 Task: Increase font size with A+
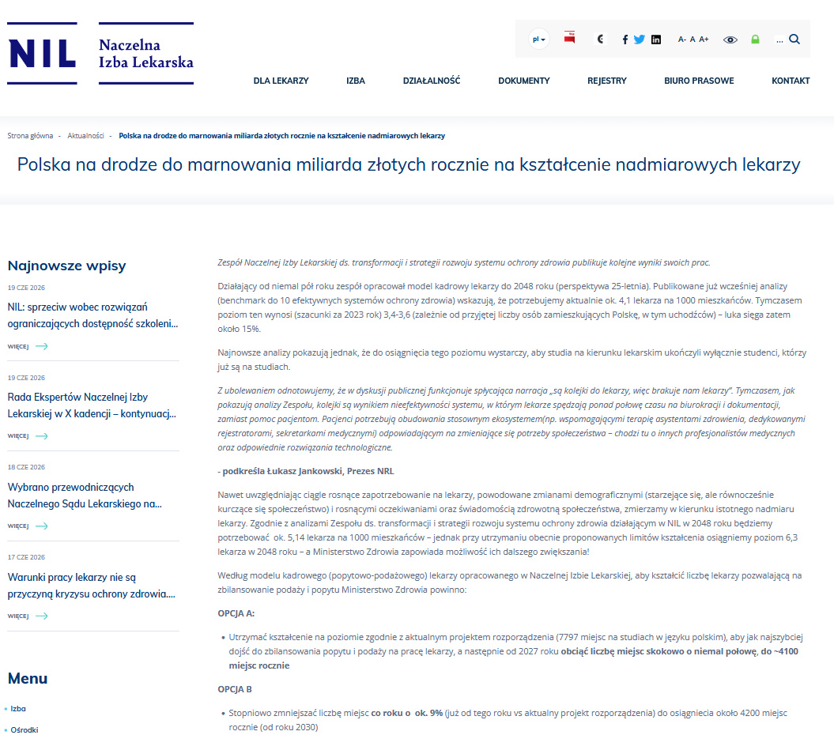tap(704, 40)
